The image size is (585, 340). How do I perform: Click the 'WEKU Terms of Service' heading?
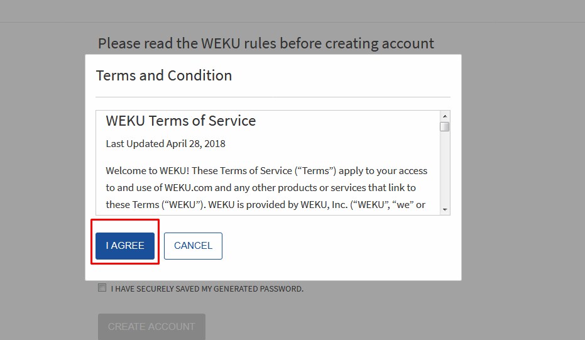point(181,121)
